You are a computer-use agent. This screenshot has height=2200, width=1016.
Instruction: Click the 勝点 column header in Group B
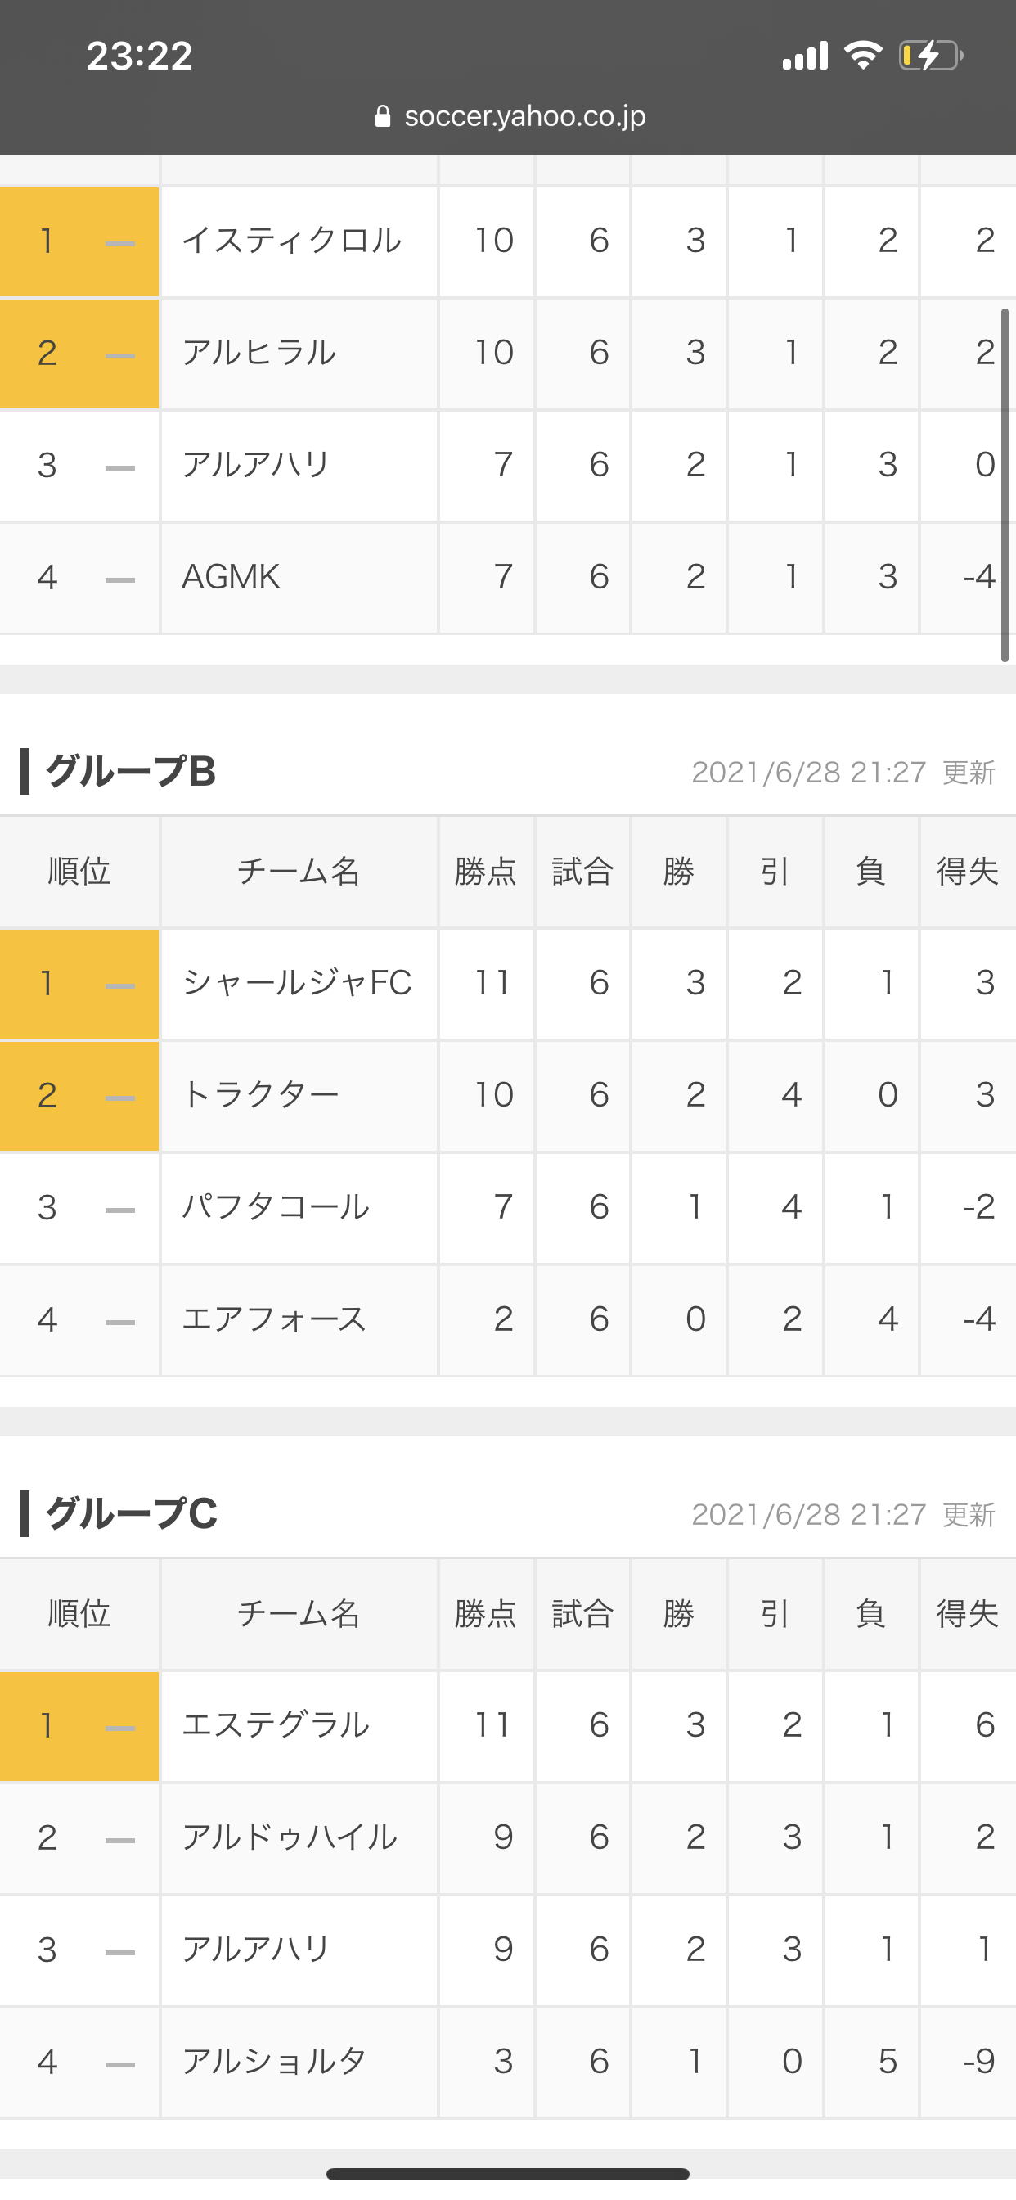pos(486,872)
